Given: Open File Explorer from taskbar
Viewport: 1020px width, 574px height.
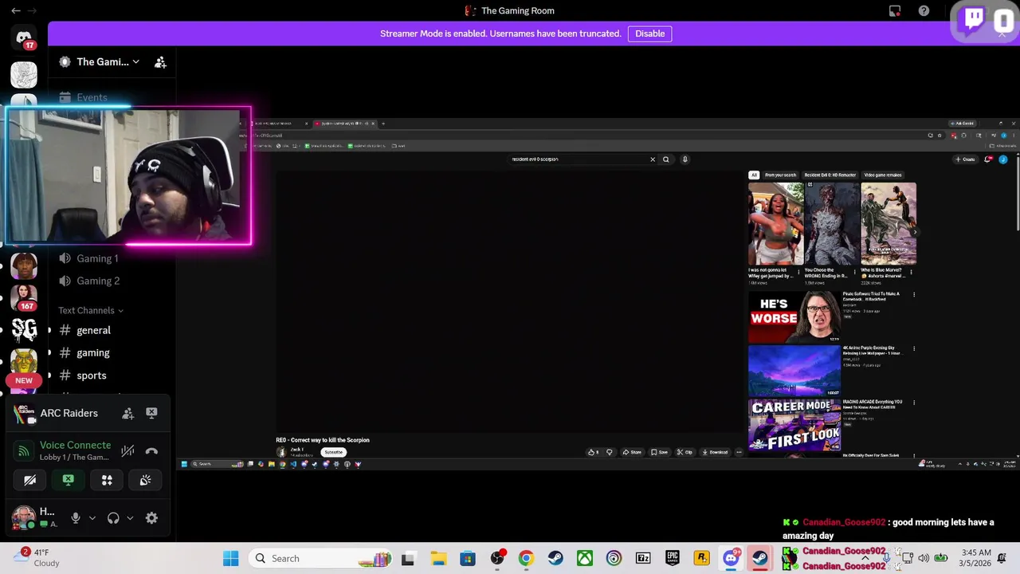Looking at the screenshot, I should (x=438, y=559).
